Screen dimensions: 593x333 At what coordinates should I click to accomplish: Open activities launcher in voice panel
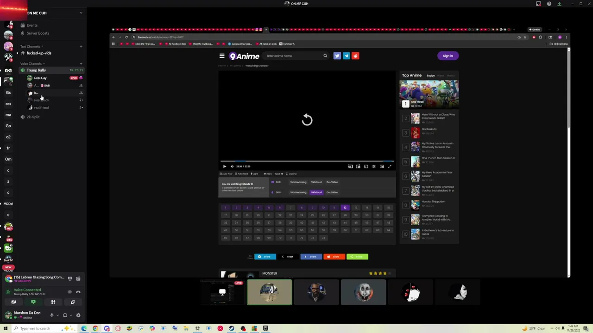[53, 302]
